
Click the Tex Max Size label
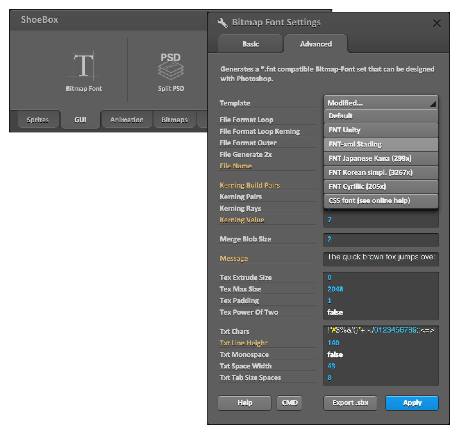pyautogui.click(x=240, y=289)
